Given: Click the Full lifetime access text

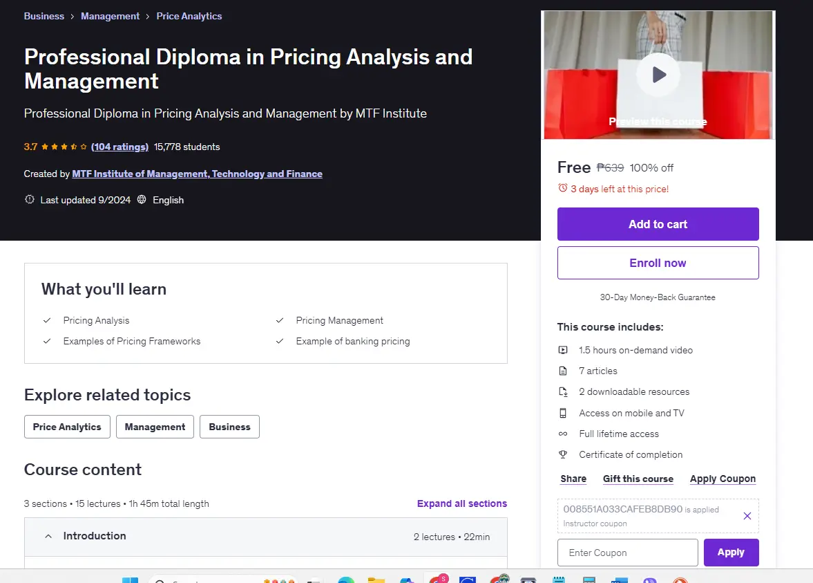Looking at the screenshot, I should click(619, 434).
